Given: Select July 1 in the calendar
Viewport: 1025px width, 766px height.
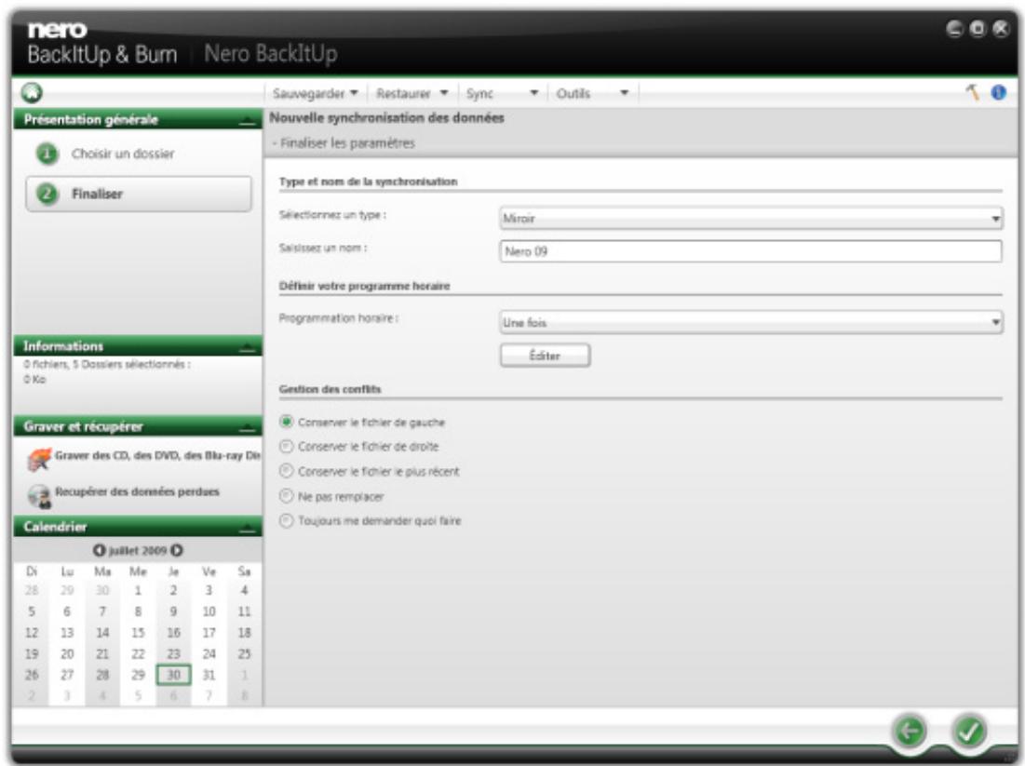Looking at the screenshot, I should tap(138, 590).
